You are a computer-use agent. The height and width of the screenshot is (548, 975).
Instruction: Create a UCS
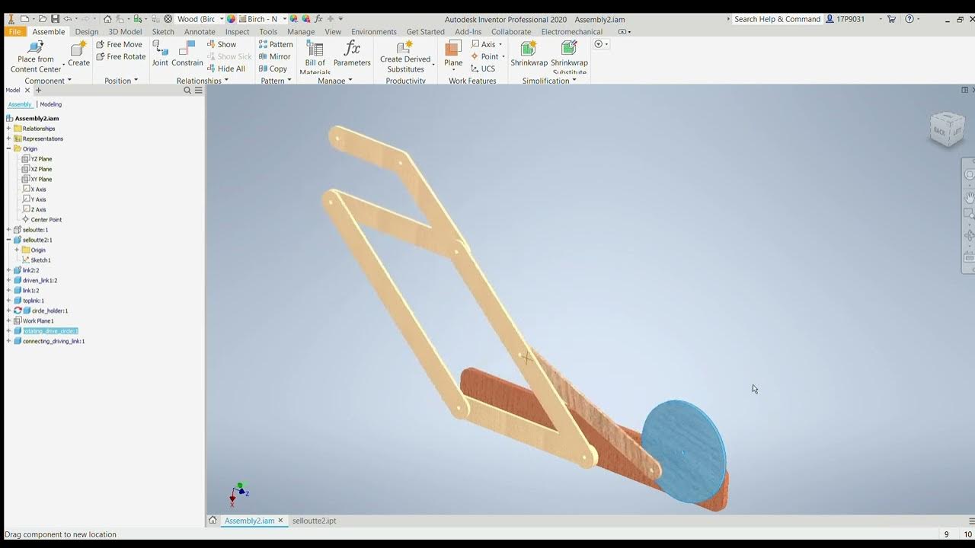point(484,68)
